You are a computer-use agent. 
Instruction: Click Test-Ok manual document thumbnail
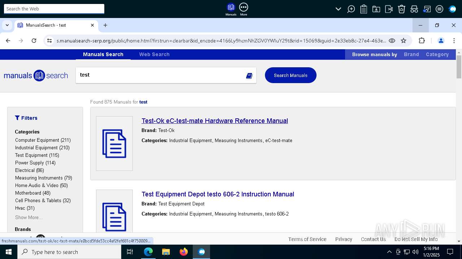(x=114, y=144)
